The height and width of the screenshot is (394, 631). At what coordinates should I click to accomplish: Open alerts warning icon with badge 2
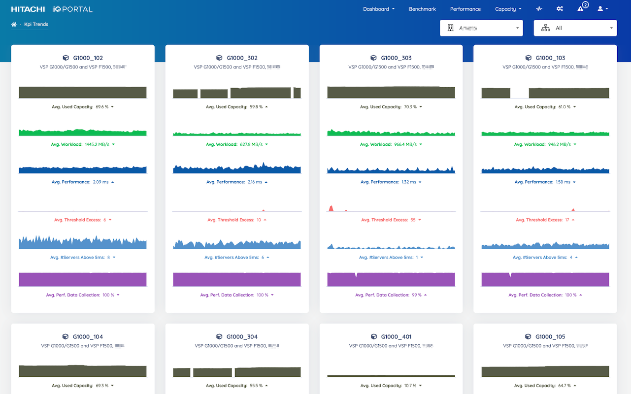pyautogui.click(x=581, y=9)
